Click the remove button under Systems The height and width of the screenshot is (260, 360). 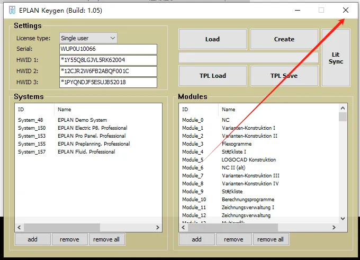(69, 239)
